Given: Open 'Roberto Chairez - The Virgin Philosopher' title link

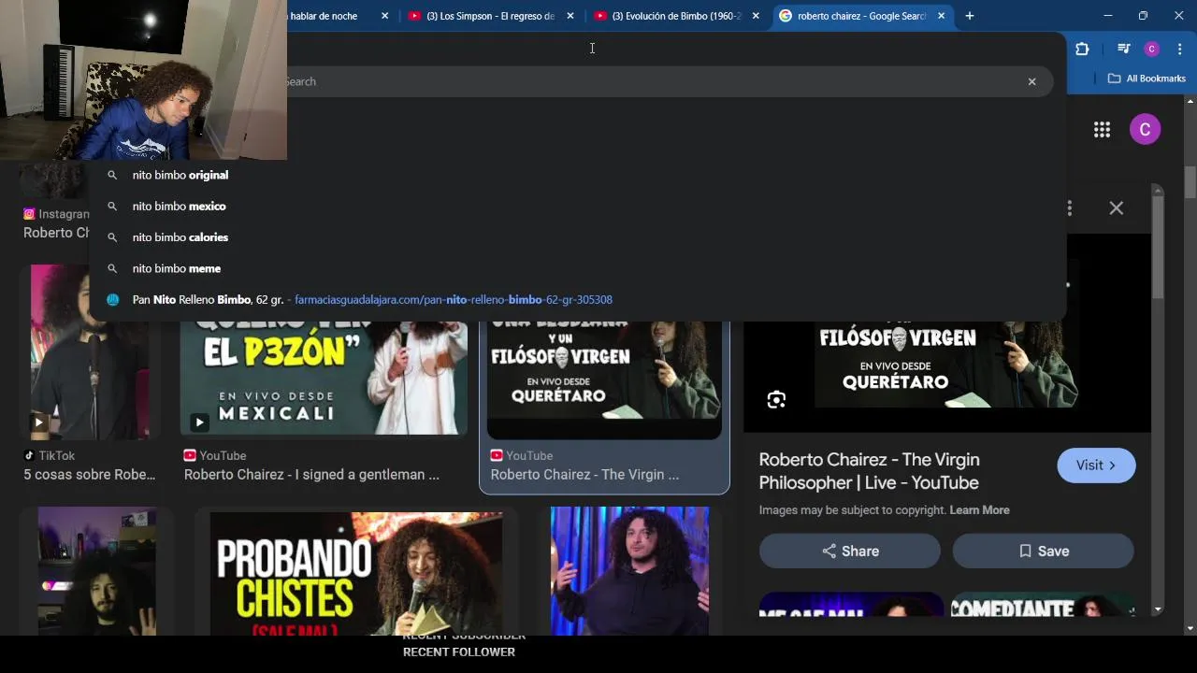Looking at the screenshot, I should pyautogui.click(x=869, y=471).
